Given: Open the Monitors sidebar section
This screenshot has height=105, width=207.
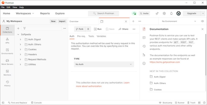Looking at the screenshot, I should (x=7, y=73).
